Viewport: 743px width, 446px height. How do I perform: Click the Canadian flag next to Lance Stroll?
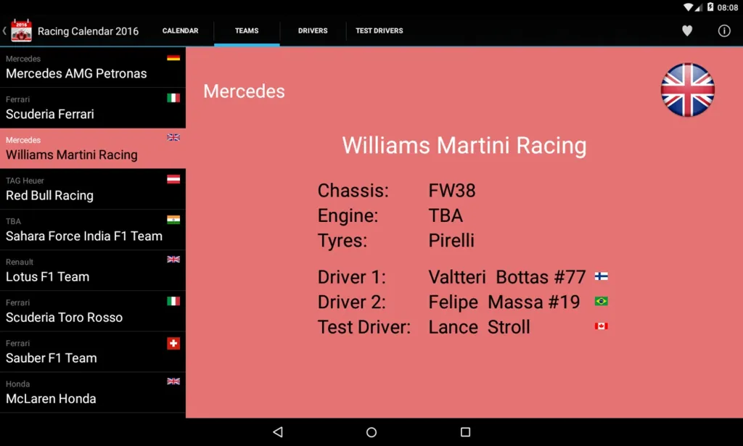(x=602, y=326)
